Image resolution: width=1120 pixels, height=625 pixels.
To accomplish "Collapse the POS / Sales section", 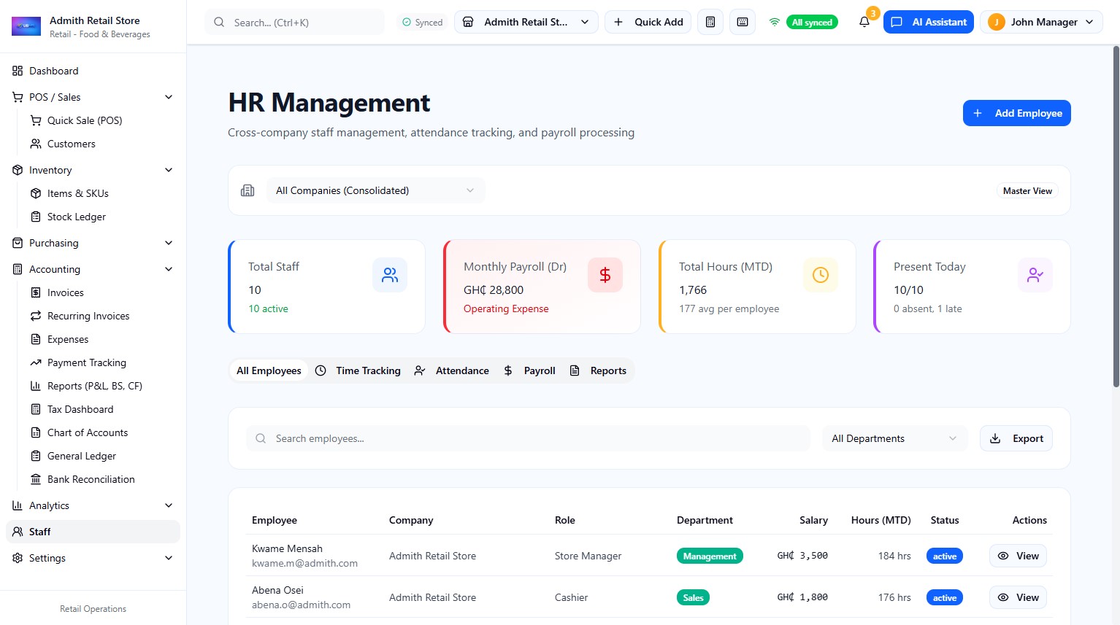I will click(x=93, y=97).
